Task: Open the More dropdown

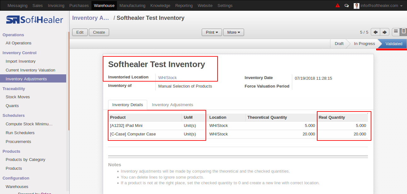Action: coord(234,32)
